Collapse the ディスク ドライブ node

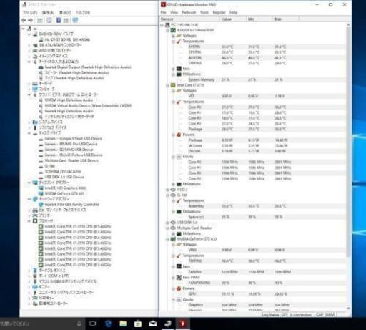coord(29,133)
